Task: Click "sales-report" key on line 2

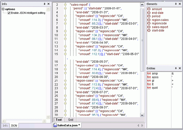Action: click(79, 5)
